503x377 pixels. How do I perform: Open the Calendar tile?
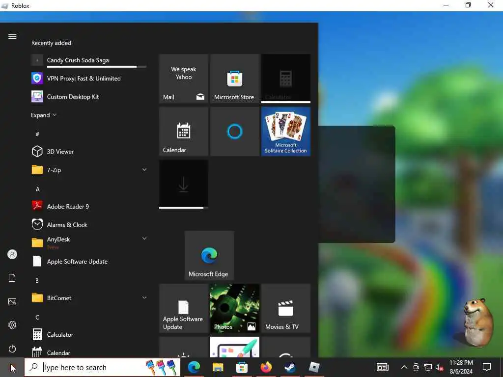coord(184,132)
